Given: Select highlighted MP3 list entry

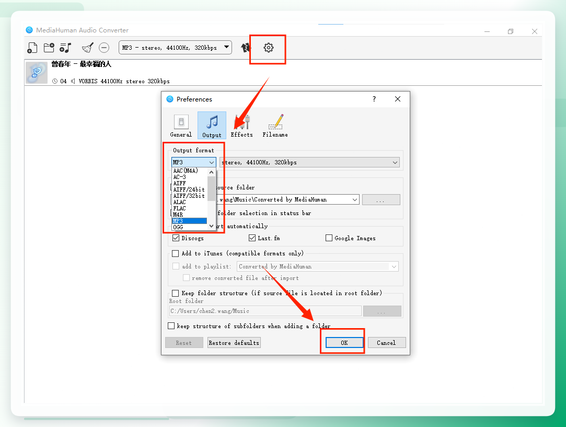Looking at the screenshot, I should (x=190, y=221).
